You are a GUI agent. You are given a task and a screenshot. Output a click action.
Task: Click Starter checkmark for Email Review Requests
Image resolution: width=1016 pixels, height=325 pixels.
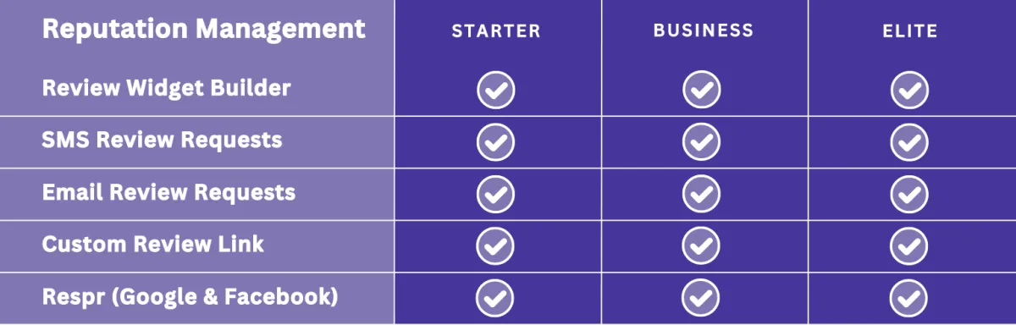point(496,194)
